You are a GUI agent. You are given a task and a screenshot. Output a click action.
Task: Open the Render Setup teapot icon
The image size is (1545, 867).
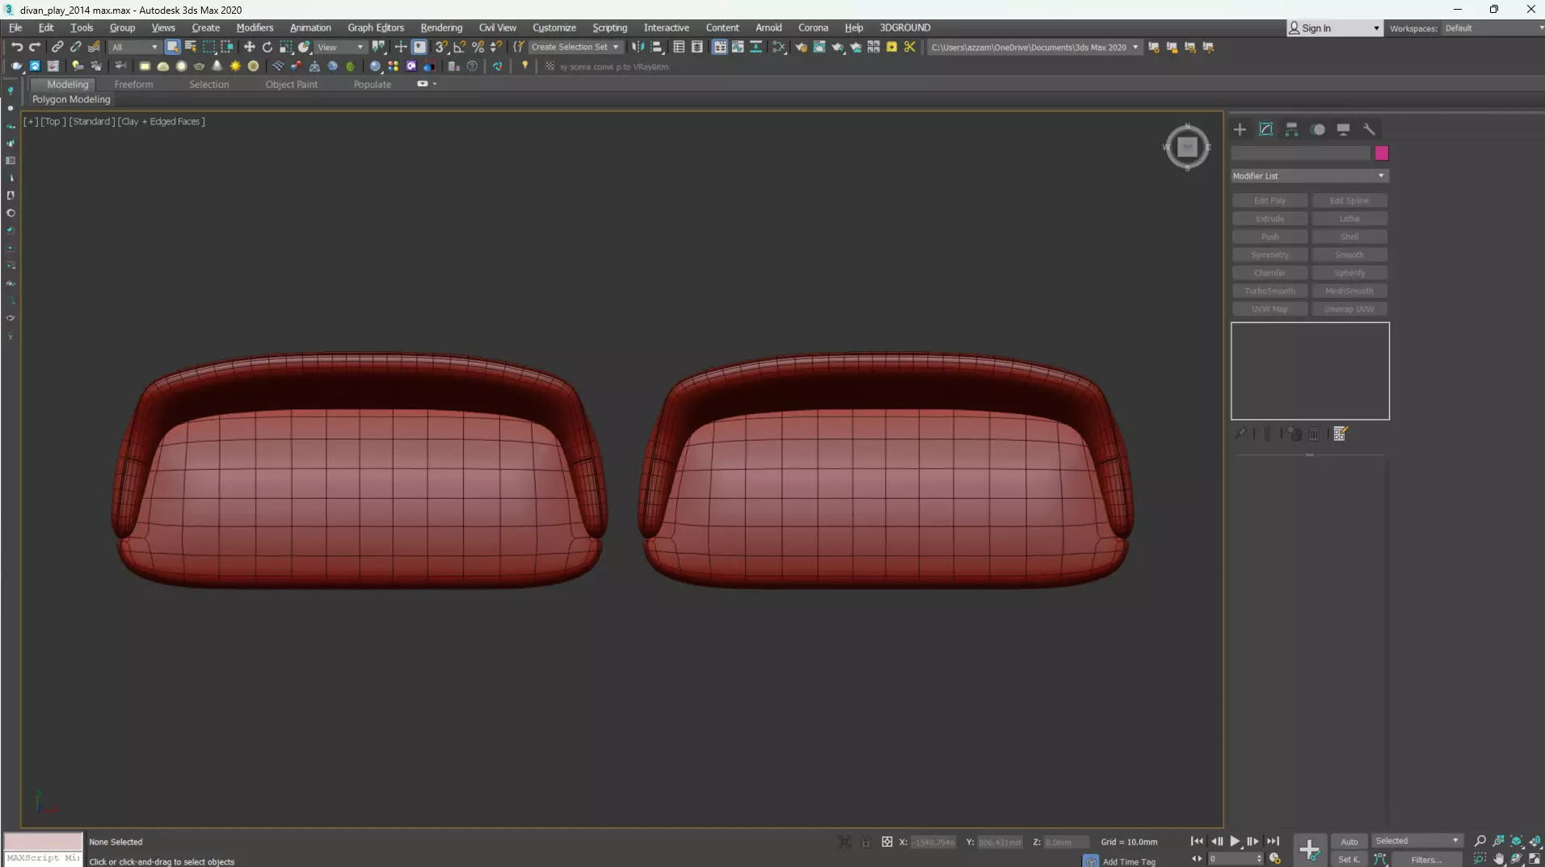[801, 47]
